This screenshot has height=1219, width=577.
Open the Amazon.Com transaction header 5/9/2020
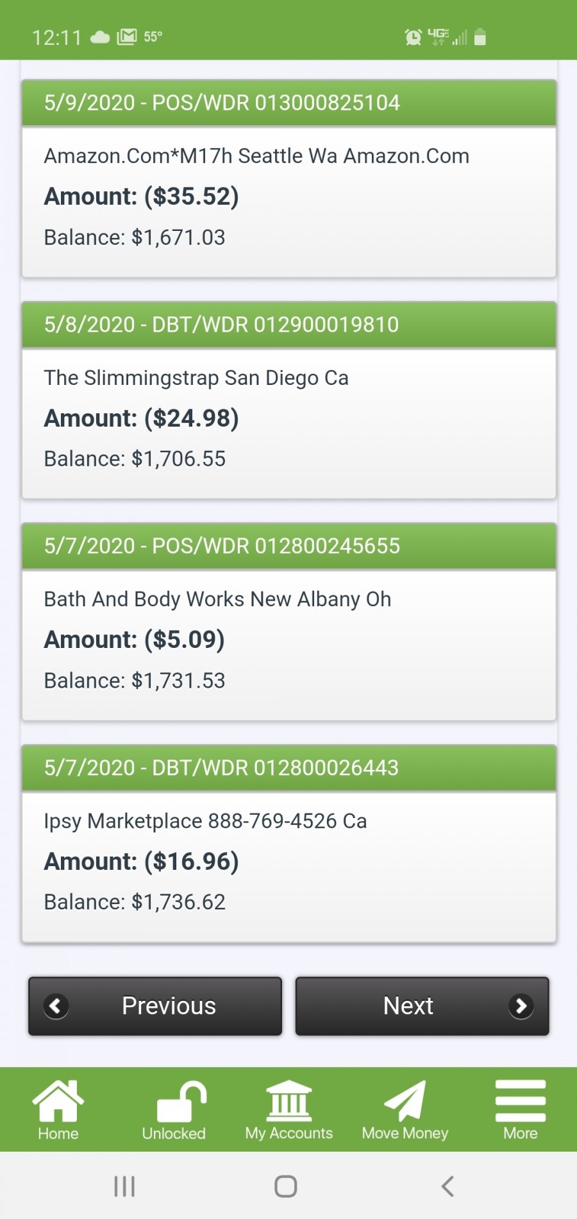pos(289,103)
